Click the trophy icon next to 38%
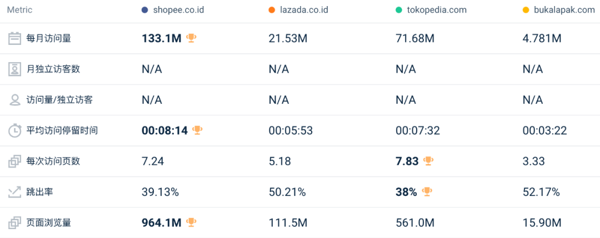 [x=427, y=191]
